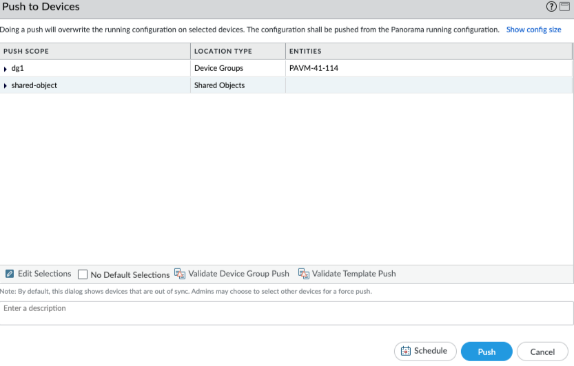This screenshot has width=574, height=366.
Task: Click the maximize dialog icon beside help
Action: pyautogui.click(x=564, y=7)
